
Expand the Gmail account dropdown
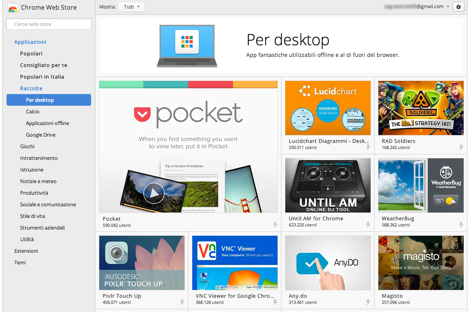[448, 7]
